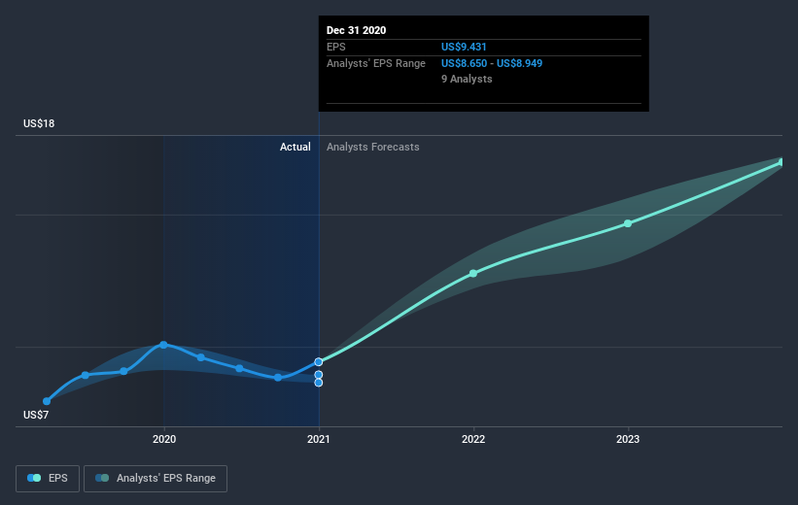Click the EPS legend color swatch

pyautogui.click(x=34, y=478)
